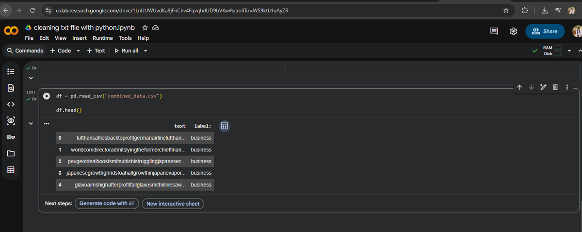Open the Colab account avatar

click(577, 31)
